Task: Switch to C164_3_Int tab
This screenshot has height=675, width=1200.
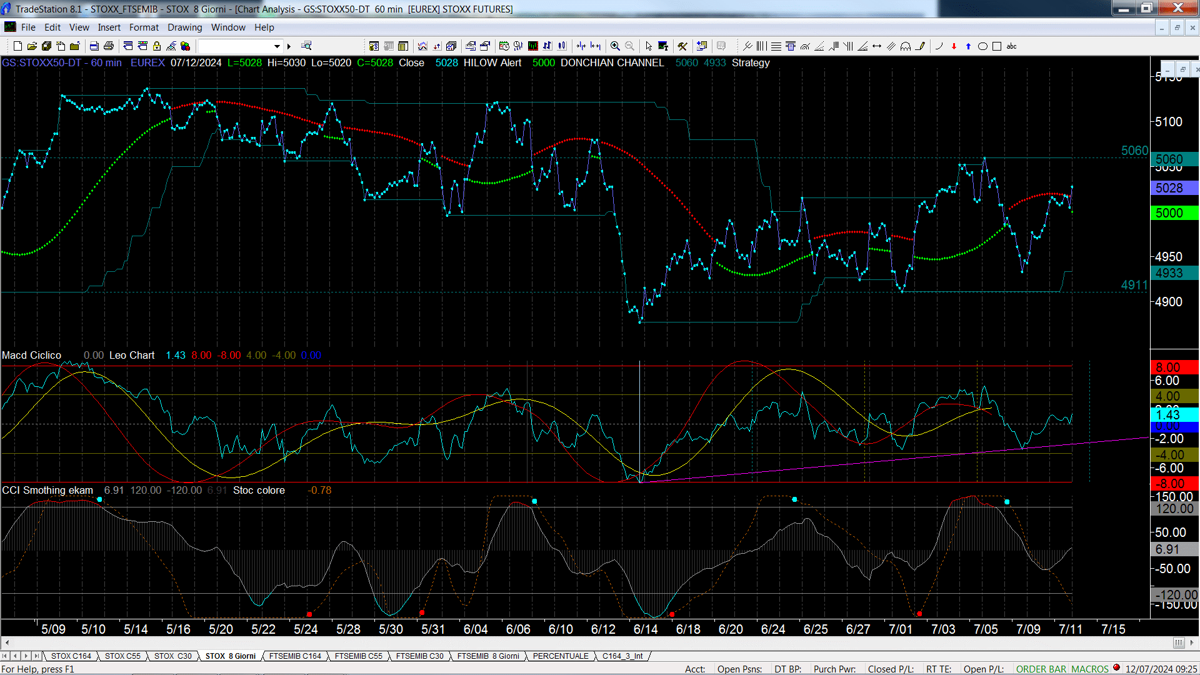Action: coord(622,656)
